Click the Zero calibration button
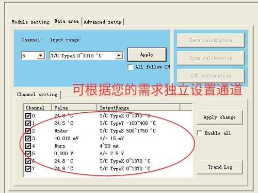258x193 pixels. pyautogui.click(x=211, y=40)
